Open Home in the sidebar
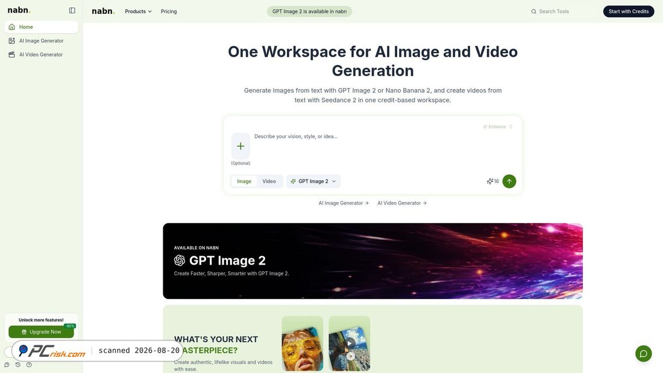The width and height of the screenshot is (663, 373). tap(41, 27)
